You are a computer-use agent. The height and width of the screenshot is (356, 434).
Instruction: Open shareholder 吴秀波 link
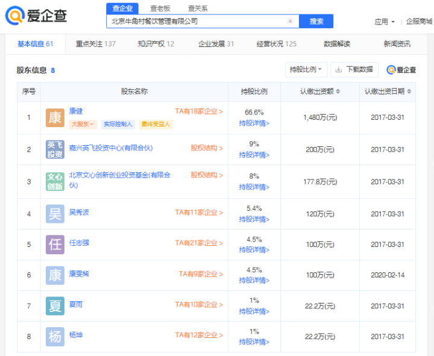click(x=79, y=213)
